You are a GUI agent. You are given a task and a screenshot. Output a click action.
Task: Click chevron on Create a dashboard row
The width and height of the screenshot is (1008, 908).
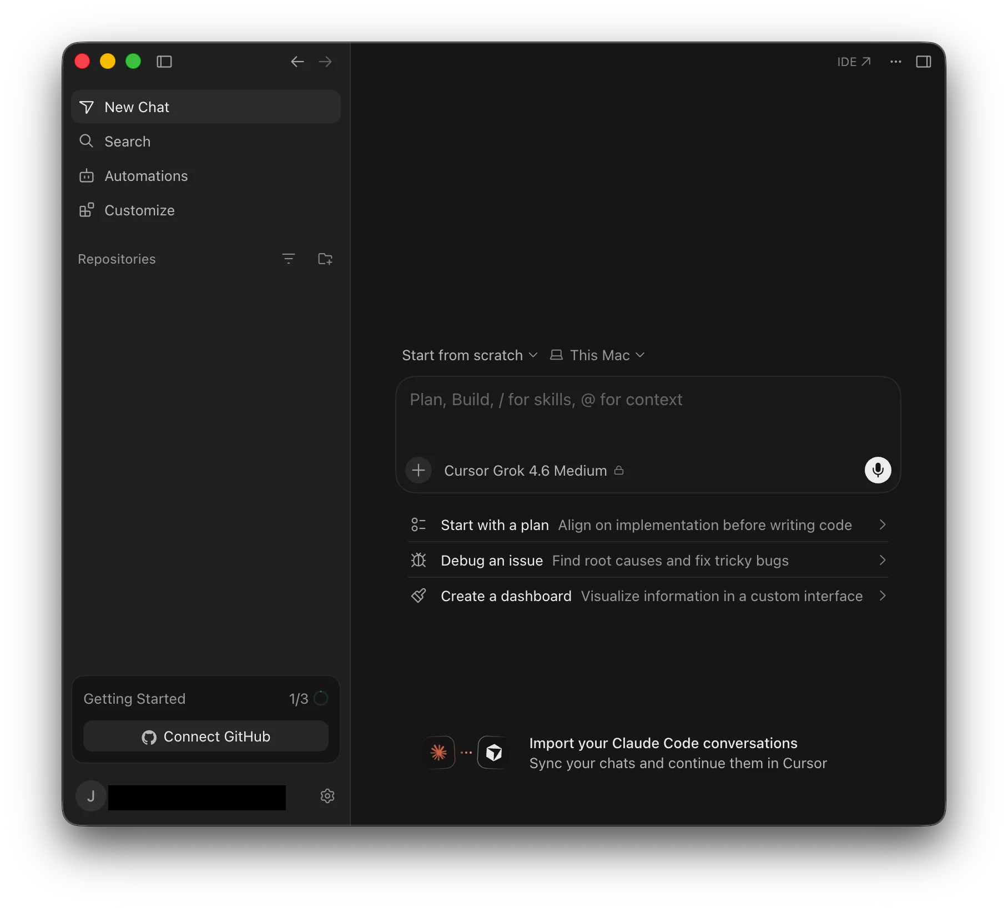click(883, 596)
